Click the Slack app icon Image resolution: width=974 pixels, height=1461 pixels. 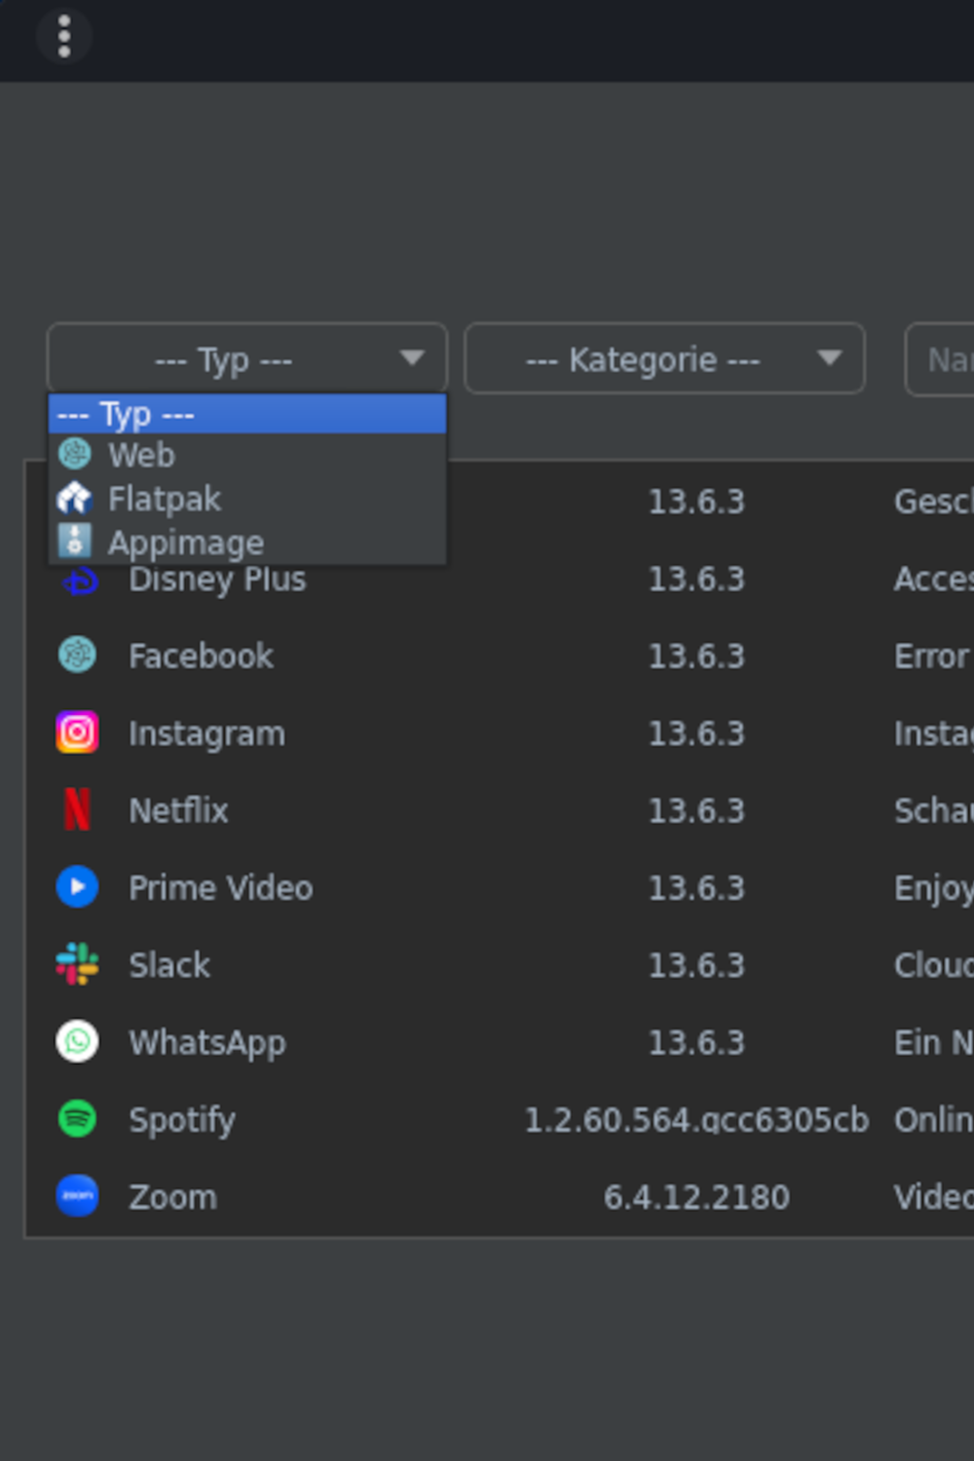(77, 964)
